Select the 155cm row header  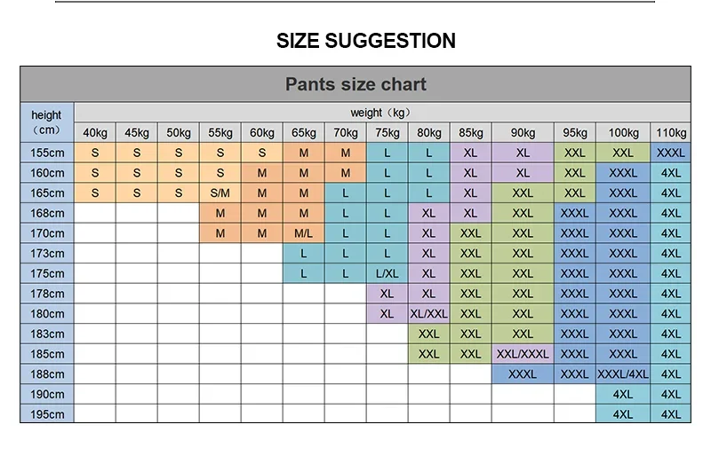pyautogui.click(x=46, y=153)
